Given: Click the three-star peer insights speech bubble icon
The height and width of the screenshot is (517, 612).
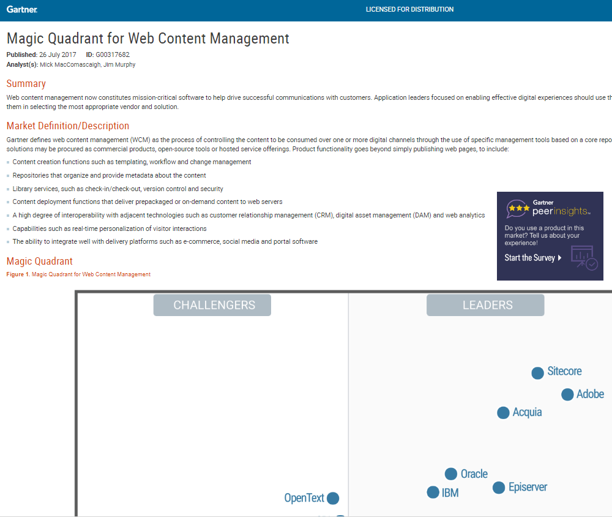Looking at the screenshot, I should [518, 209].
